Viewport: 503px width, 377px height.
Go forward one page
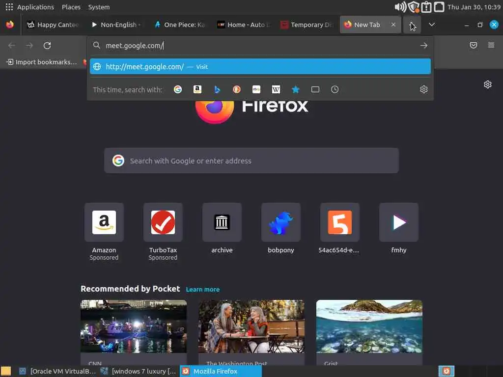29,46
